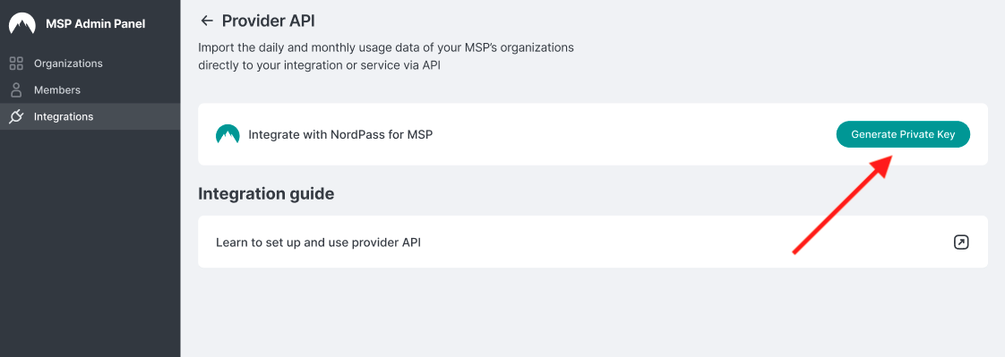1005x357 pixels.
Task: Go back using the left arrow icon
Action: pos(206,21)
